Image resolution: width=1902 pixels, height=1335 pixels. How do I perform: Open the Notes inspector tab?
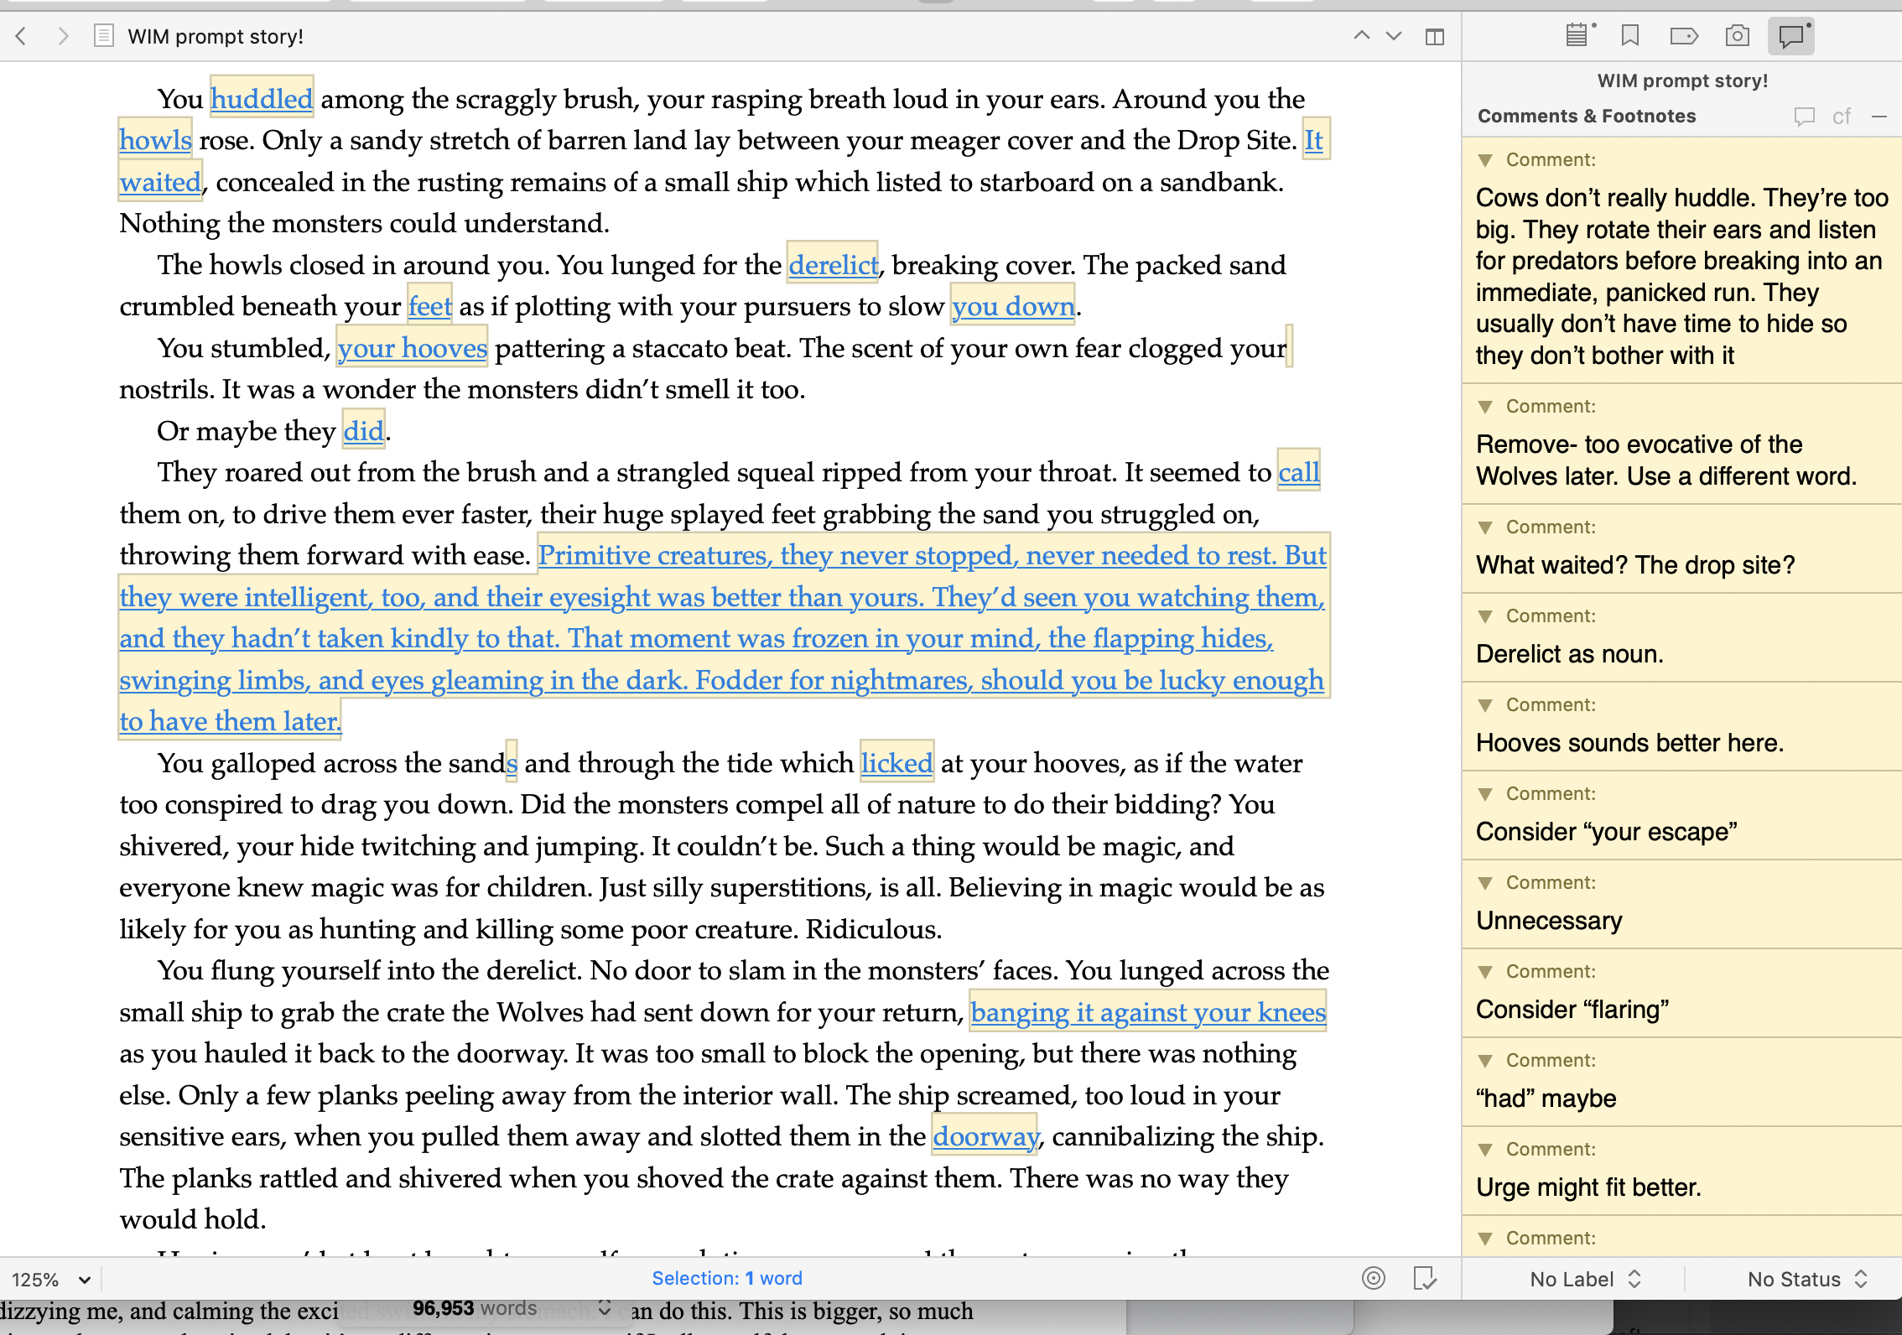1579,35
